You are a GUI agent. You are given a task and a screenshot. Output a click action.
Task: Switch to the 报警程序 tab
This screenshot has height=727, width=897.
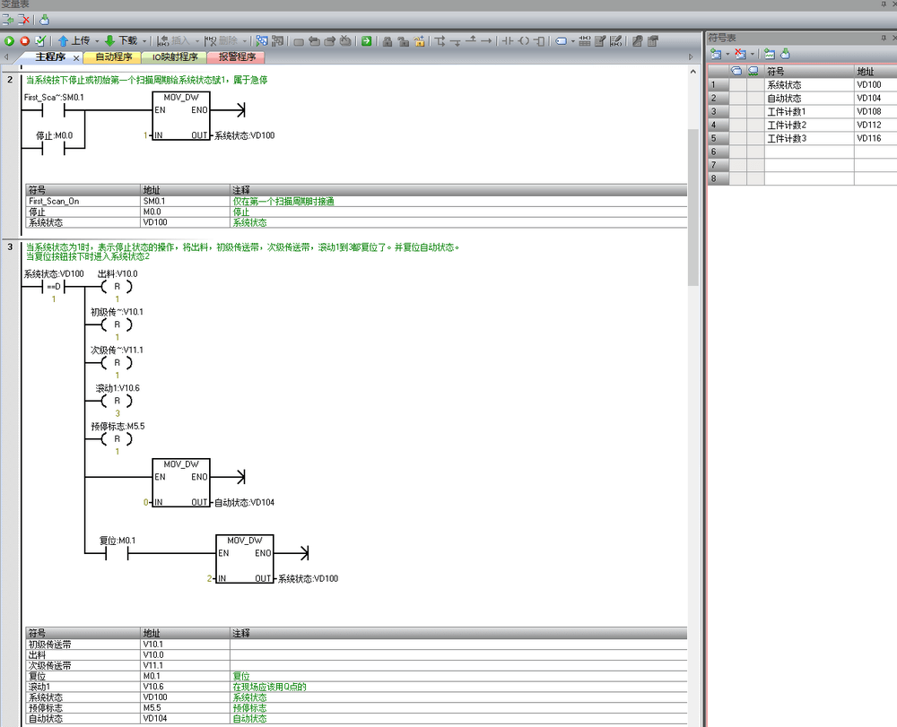pyautogui.click(x=236, y=57)
